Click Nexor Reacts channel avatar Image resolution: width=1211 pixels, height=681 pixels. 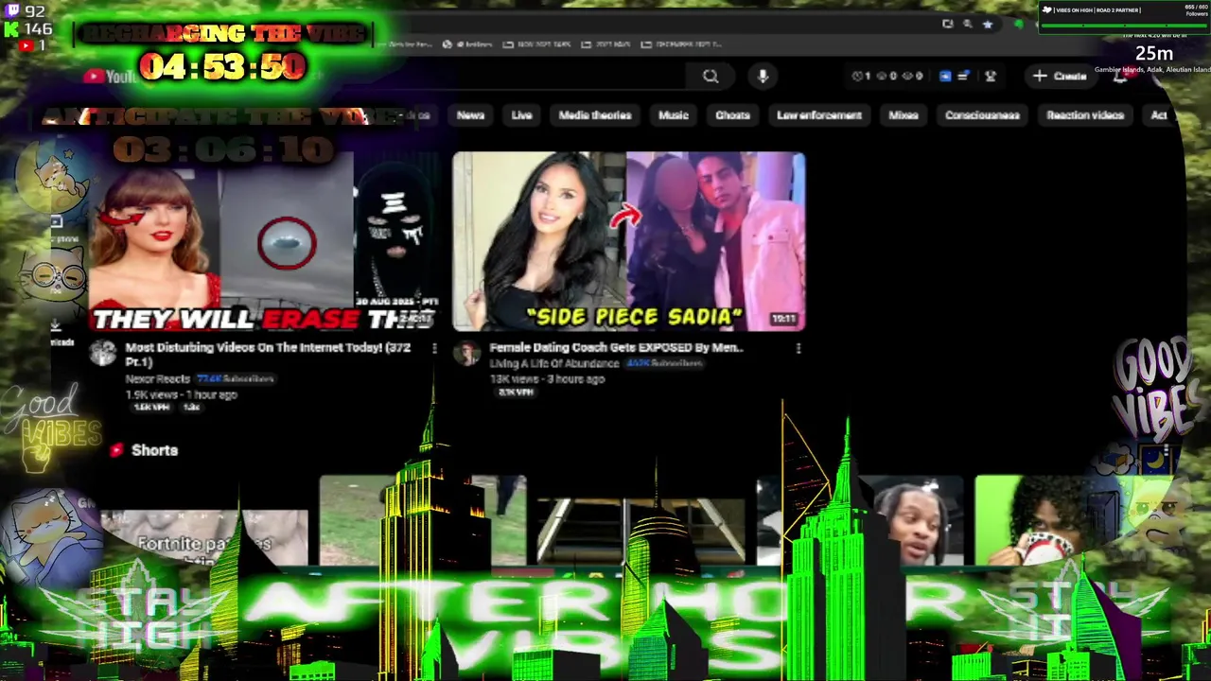pos(103,355)
